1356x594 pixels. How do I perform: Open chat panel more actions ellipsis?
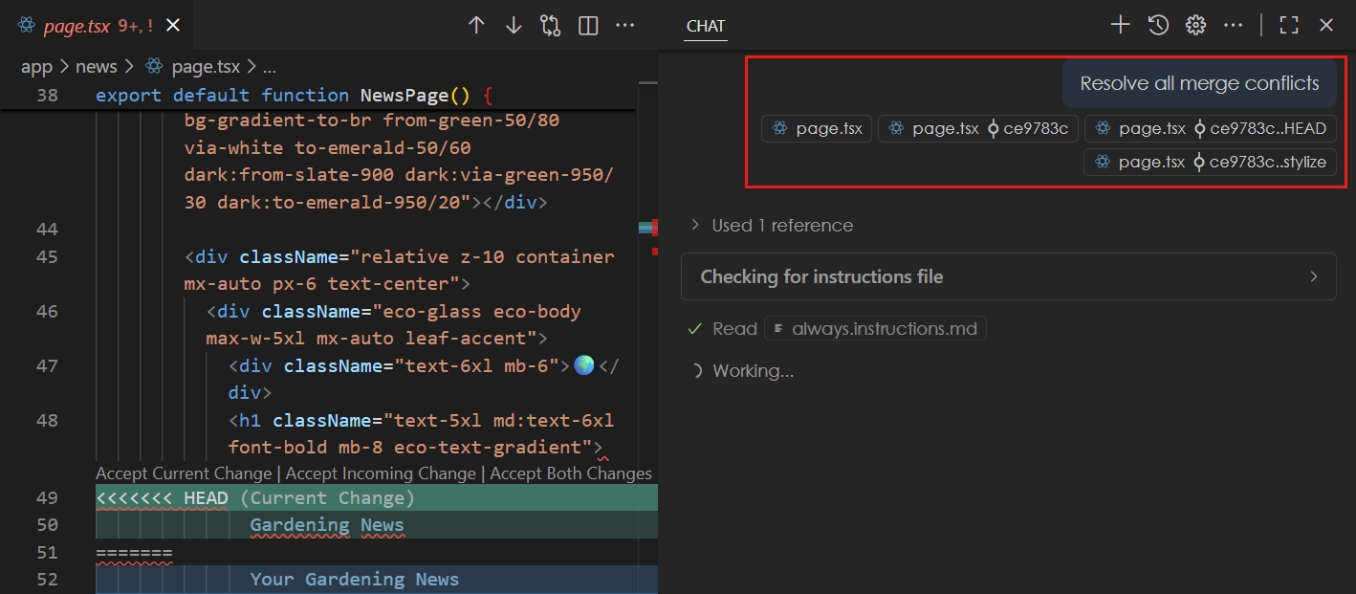pyautogui.click(x=1234, y=26)
